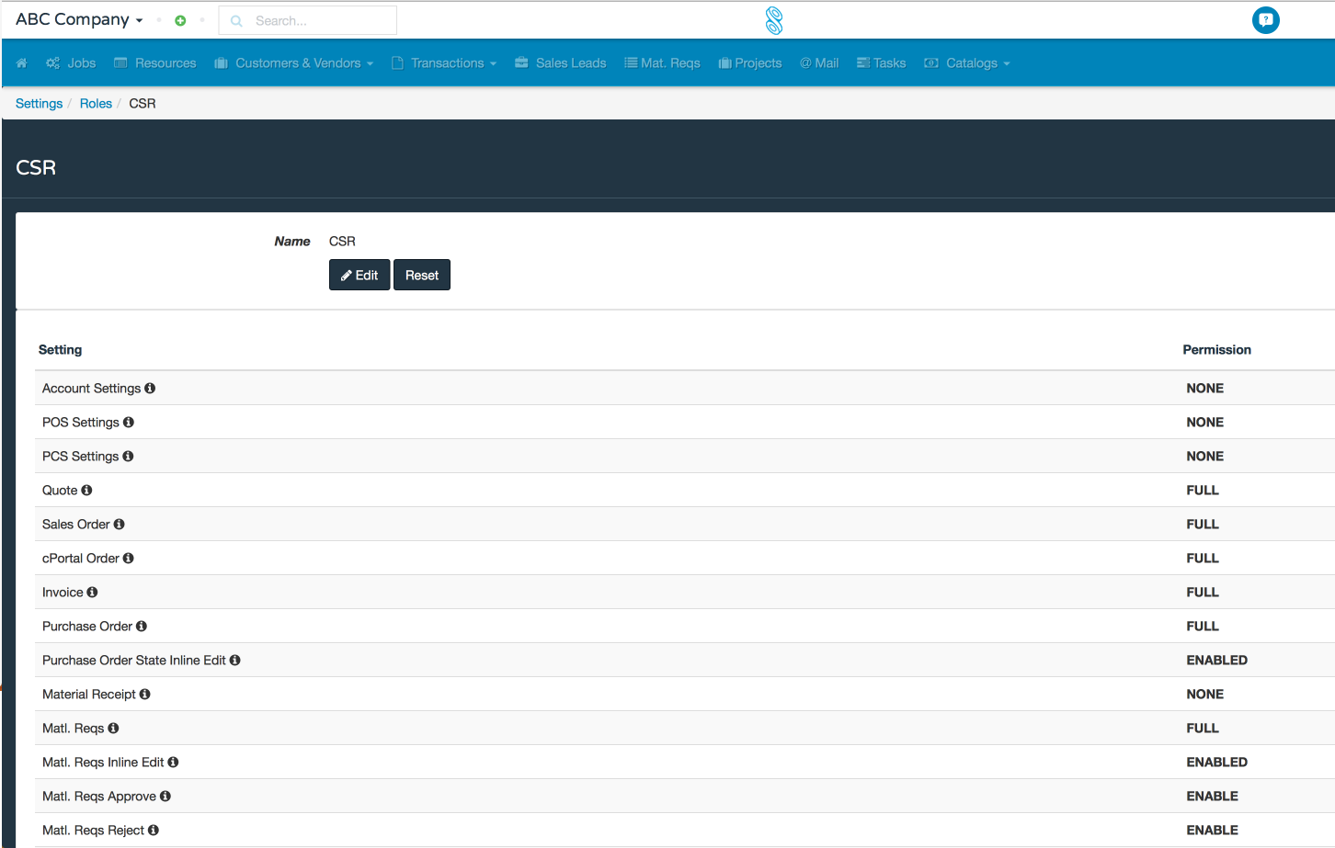
Task: Click info icon beside Matl. Reqs Approve
Action: pos(165,797)
